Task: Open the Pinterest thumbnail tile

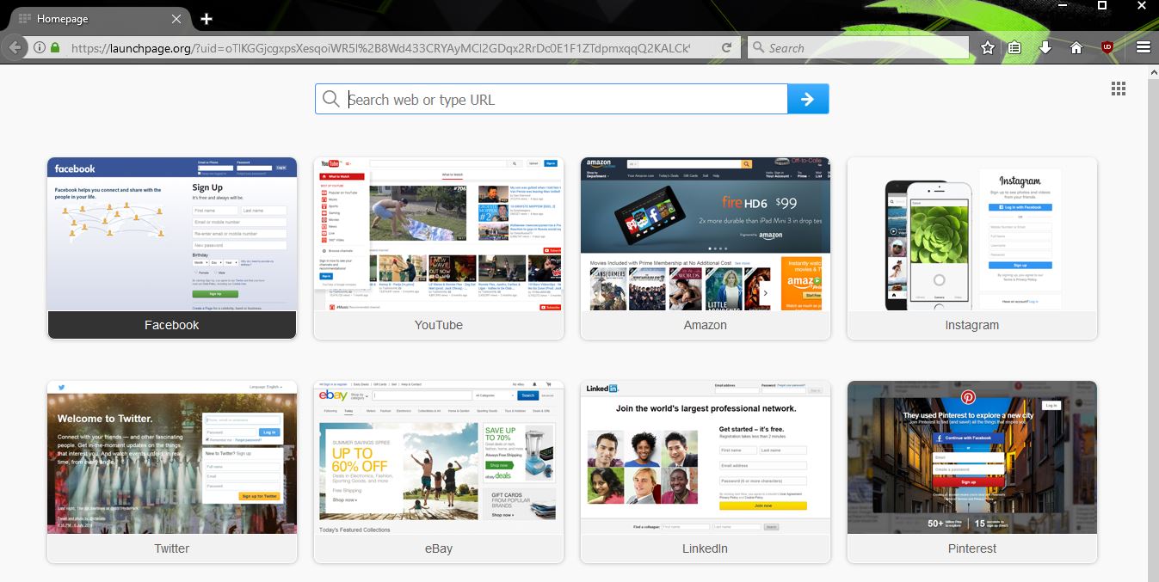Action: pyautogui.click(x=972, y=457)
